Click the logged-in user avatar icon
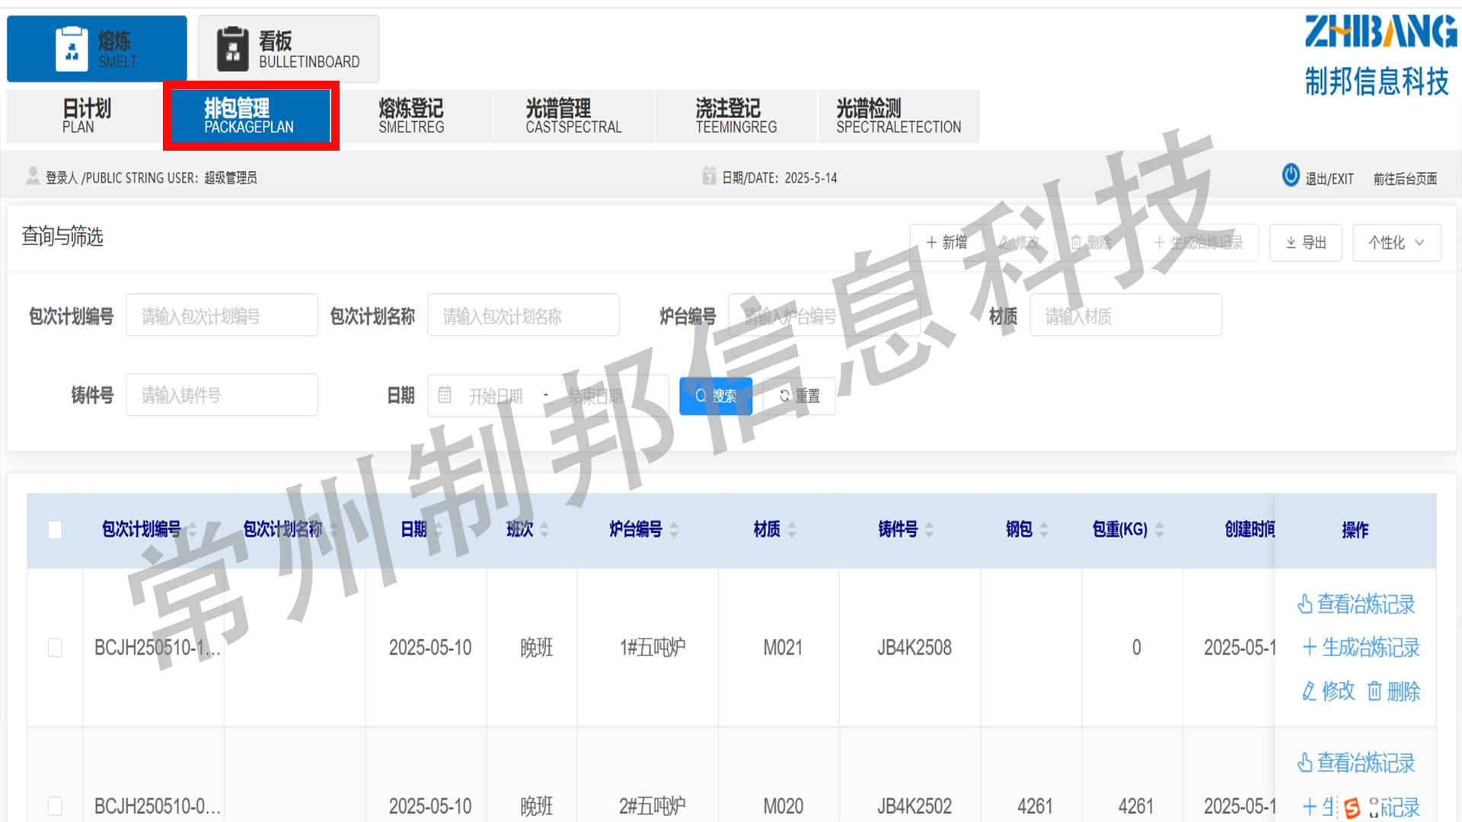This screenshot has height=822, width=1462. 33,176
